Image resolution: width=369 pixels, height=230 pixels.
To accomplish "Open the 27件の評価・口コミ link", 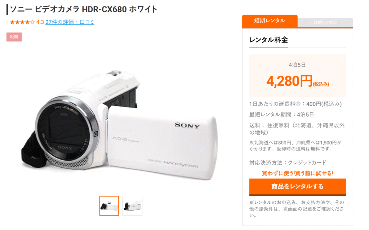I will point(70,22).
